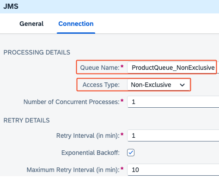Click the PROCESSING DETAILS section heading
The image size is (219, 178).
pyautogui.click(x=37, y=52)
